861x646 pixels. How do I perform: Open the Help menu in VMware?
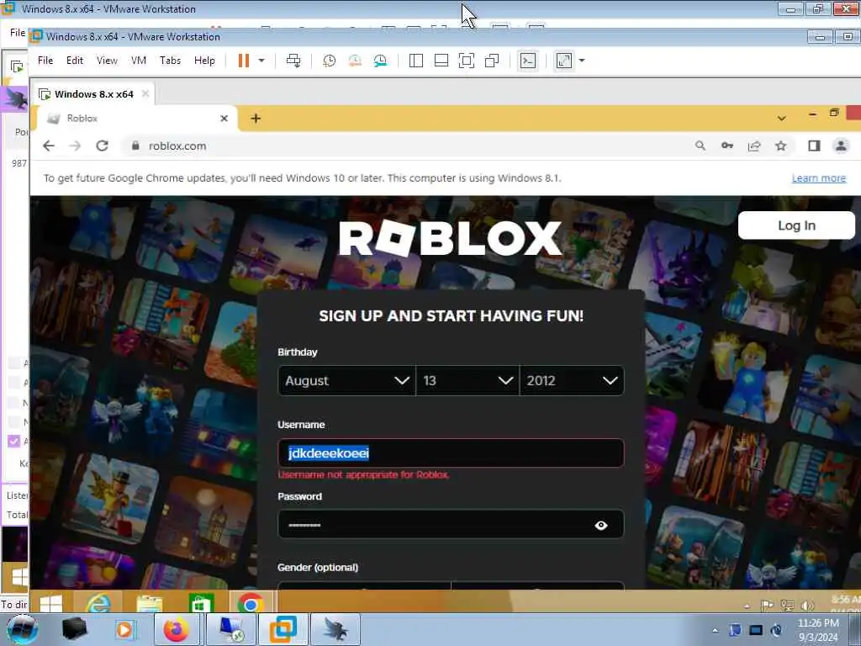click(204, 61)
